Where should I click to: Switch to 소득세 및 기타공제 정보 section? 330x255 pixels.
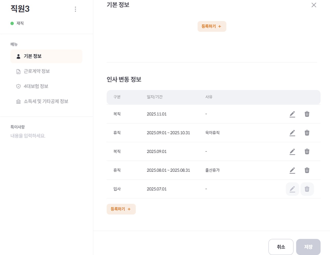(46, 101)
